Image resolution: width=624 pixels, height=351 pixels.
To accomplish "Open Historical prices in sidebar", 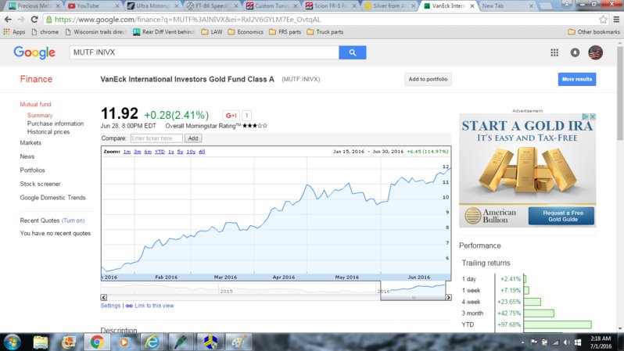I will click(x=48, y=132).
